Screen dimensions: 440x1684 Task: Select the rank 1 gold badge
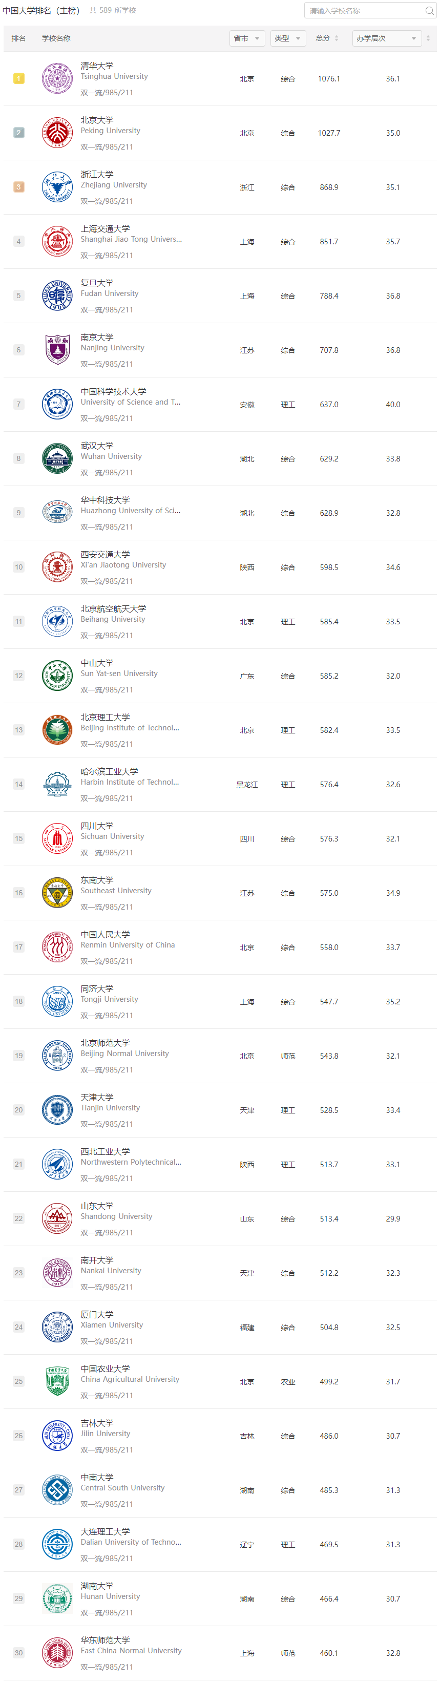coord(18,78)
